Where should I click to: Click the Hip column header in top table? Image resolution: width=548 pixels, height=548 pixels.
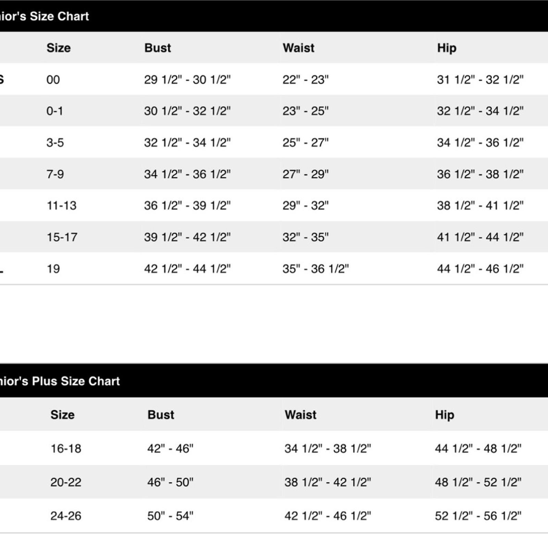447,48
